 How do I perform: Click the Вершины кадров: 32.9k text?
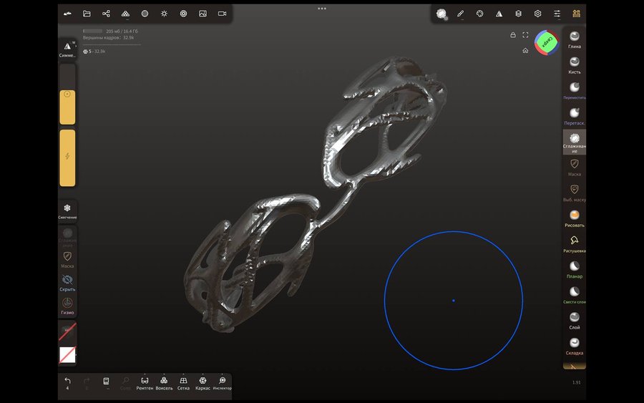coord(109,38)
